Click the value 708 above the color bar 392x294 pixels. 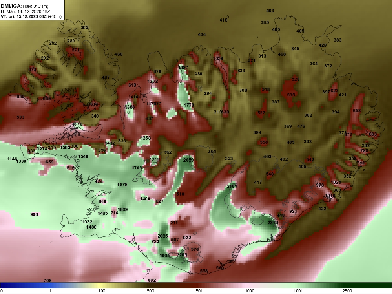pos(47,281)
